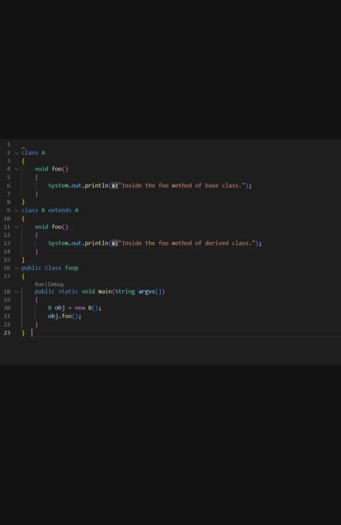
Task: Click the Run code lens link
Action: pos(39,284)
